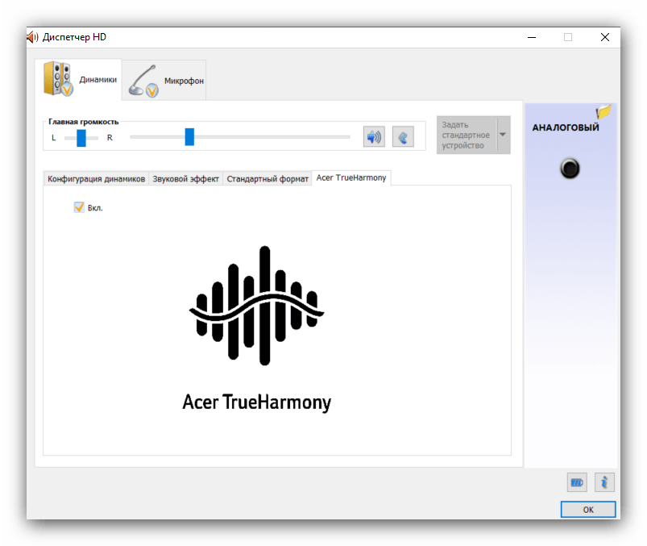Open the Конфигурация динамиков tab
647x546 pixels.
pyautogui.click(x=96, y=179)
